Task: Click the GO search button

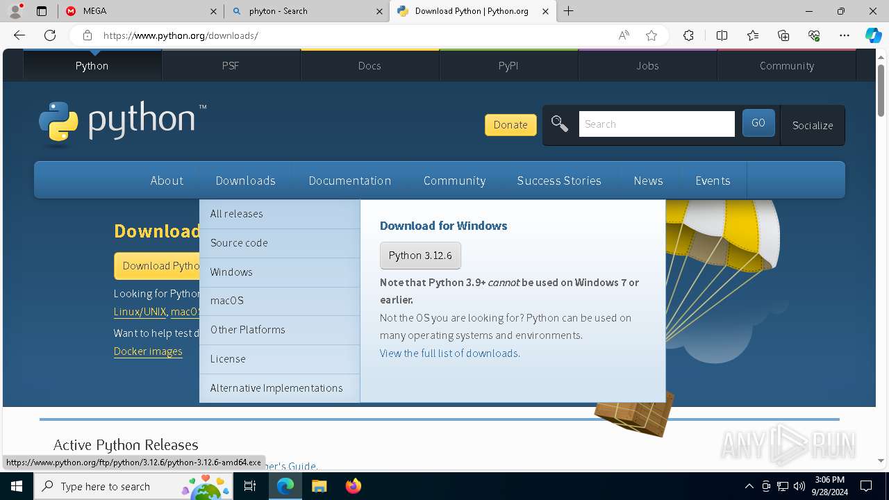Action: pyautogui.click(x=758, y=123)
